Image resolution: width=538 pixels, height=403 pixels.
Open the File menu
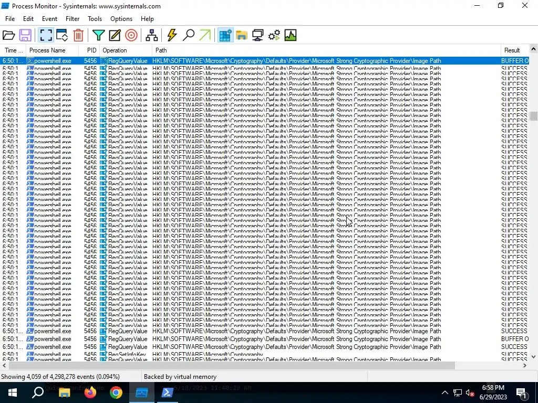point(10,19)
